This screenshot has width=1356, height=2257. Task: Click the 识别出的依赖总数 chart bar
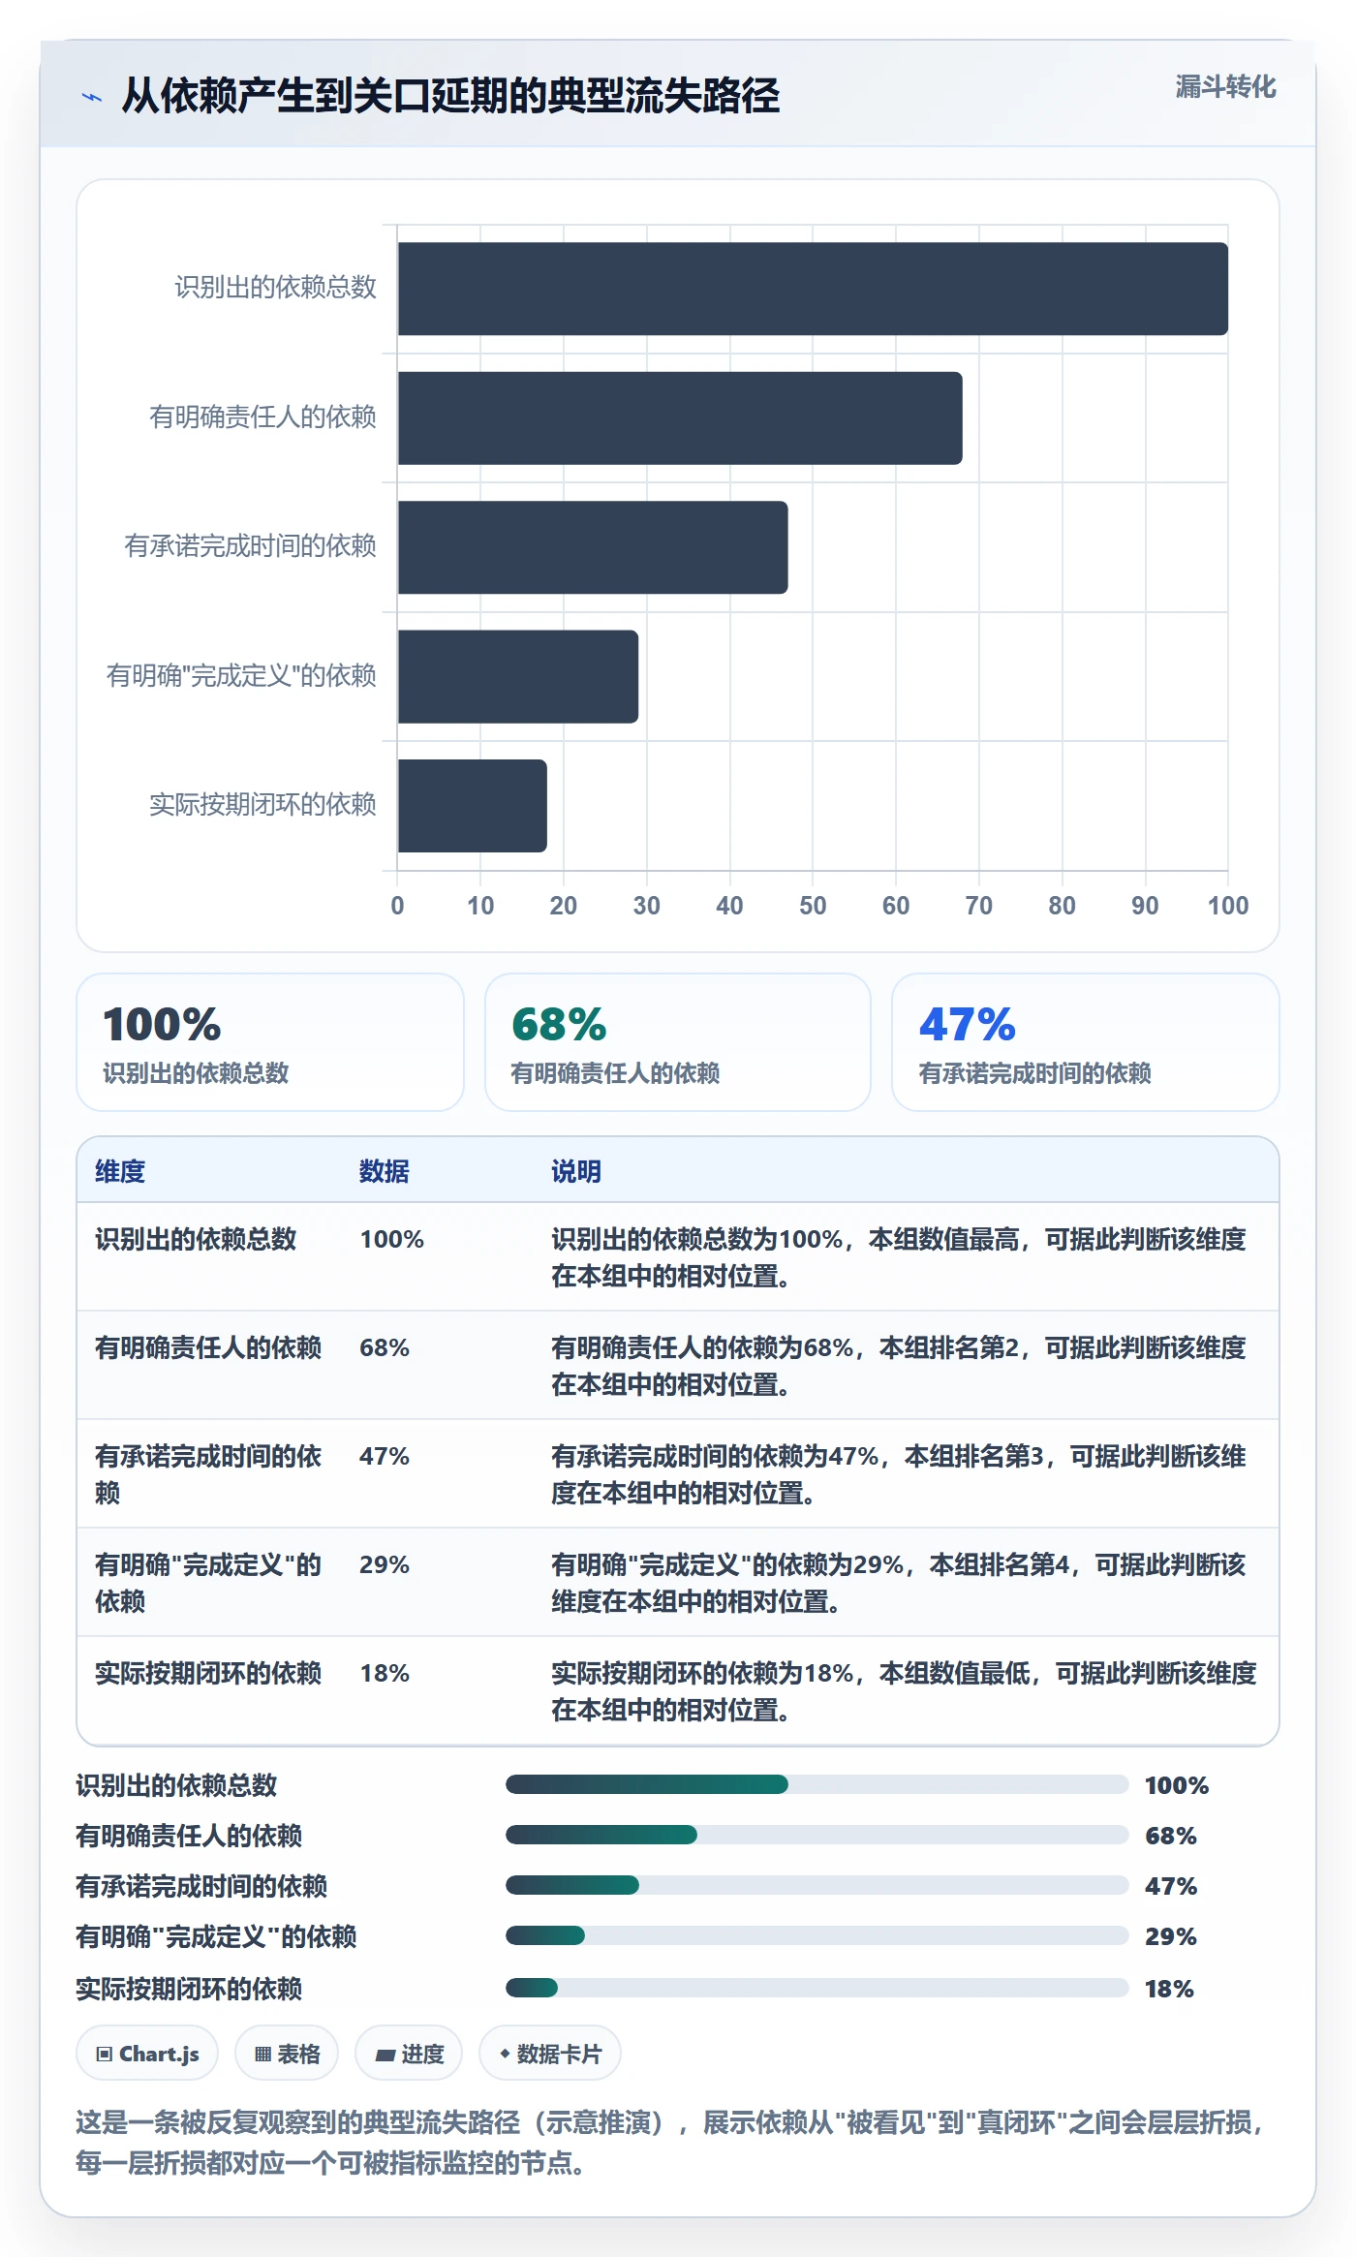[x=813, y=289]
